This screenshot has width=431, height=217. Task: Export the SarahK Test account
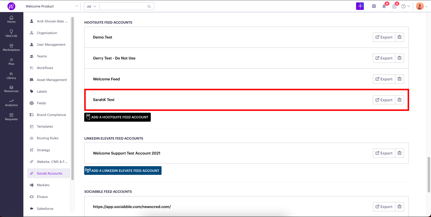pos(384,100)
